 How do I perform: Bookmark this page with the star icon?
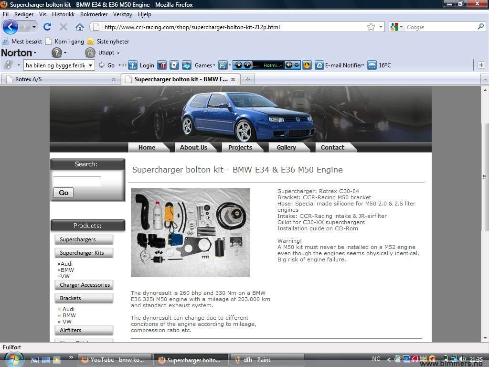point(371,27)
